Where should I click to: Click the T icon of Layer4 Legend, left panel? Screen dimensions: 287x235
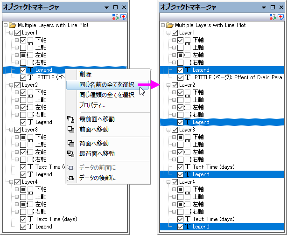[31, 227]
